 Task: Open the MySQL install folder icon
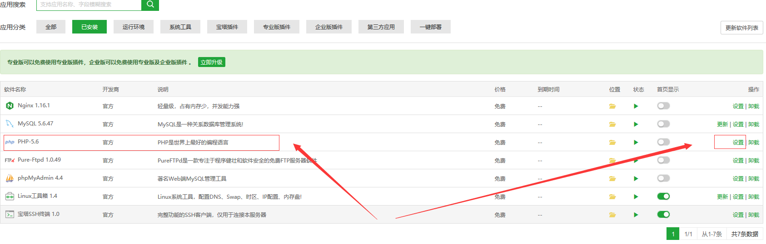[x=612, y=124]
